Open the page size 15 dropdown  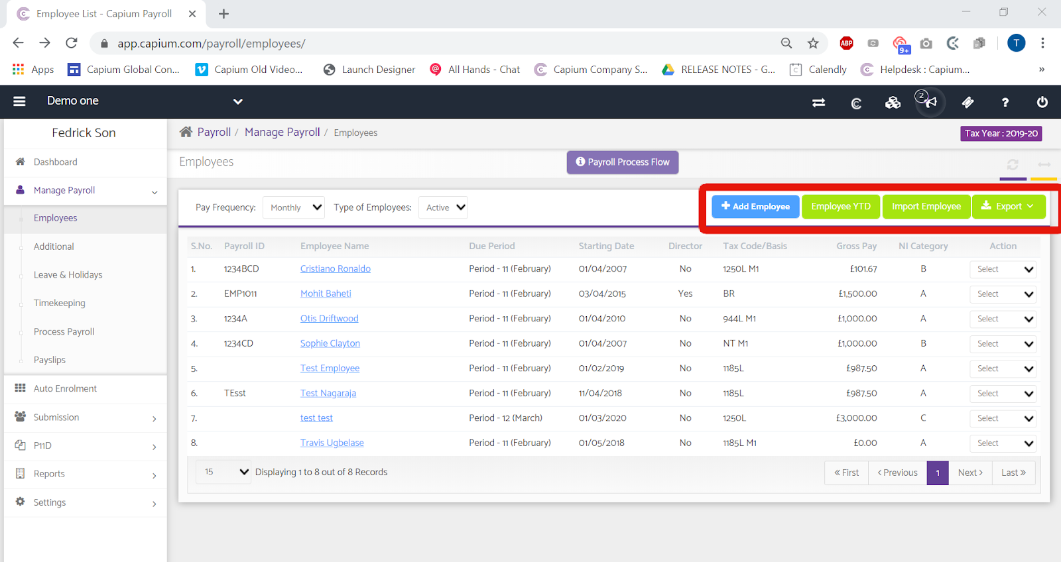click(223, 472)
